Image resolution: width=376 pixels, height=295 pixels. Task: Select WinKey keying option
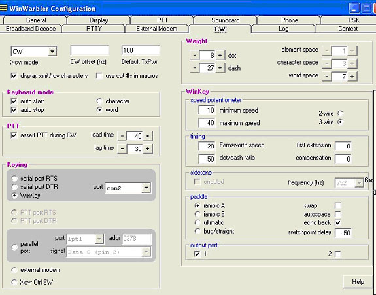(x=14, y=196)
